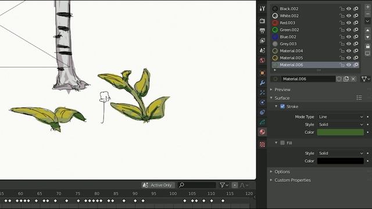The image size is (372, 209).
Task: Click the isolate material screen icon
Action: click(x=367, y=53)
